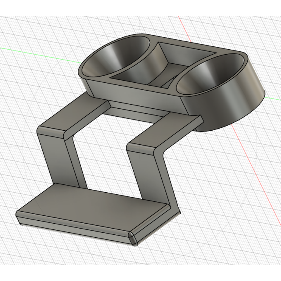Select the right circular cup pocket

(x=210, y=74)
